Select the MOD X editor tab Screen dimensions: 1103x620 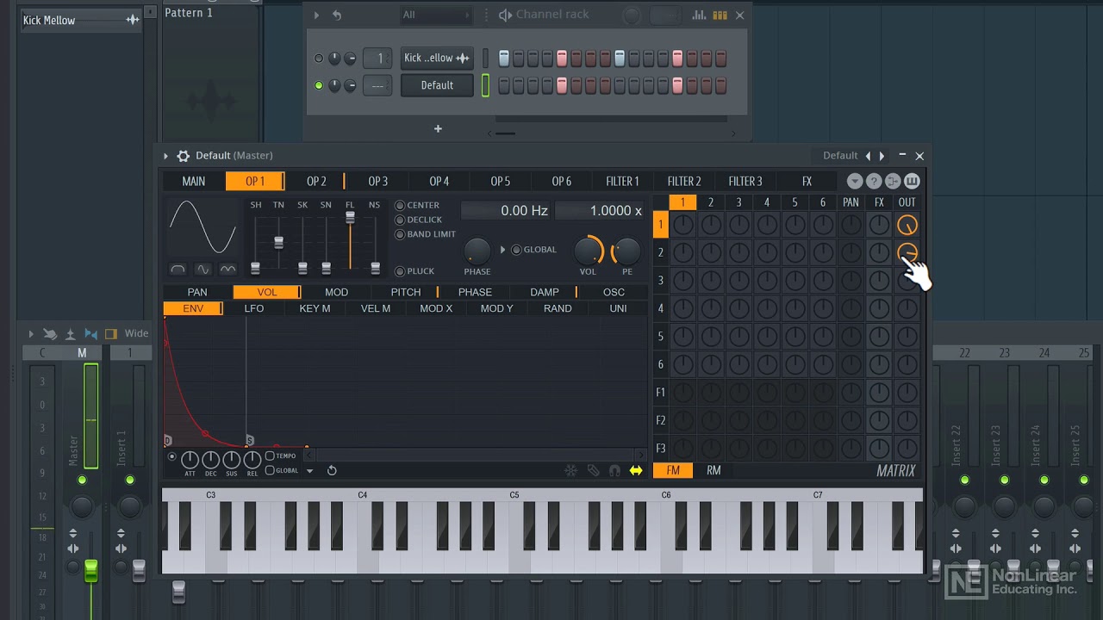(x=436, y=308)
